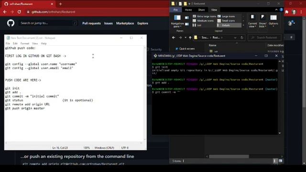Image resolution: width=306 pixels, height=172 pixels.
Task: Choose Extra large icons layout
Action: [204, 16]
